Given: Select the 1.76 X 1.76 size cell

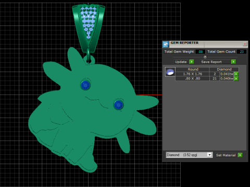Looking at the screenshot, I should pos(193,74).
